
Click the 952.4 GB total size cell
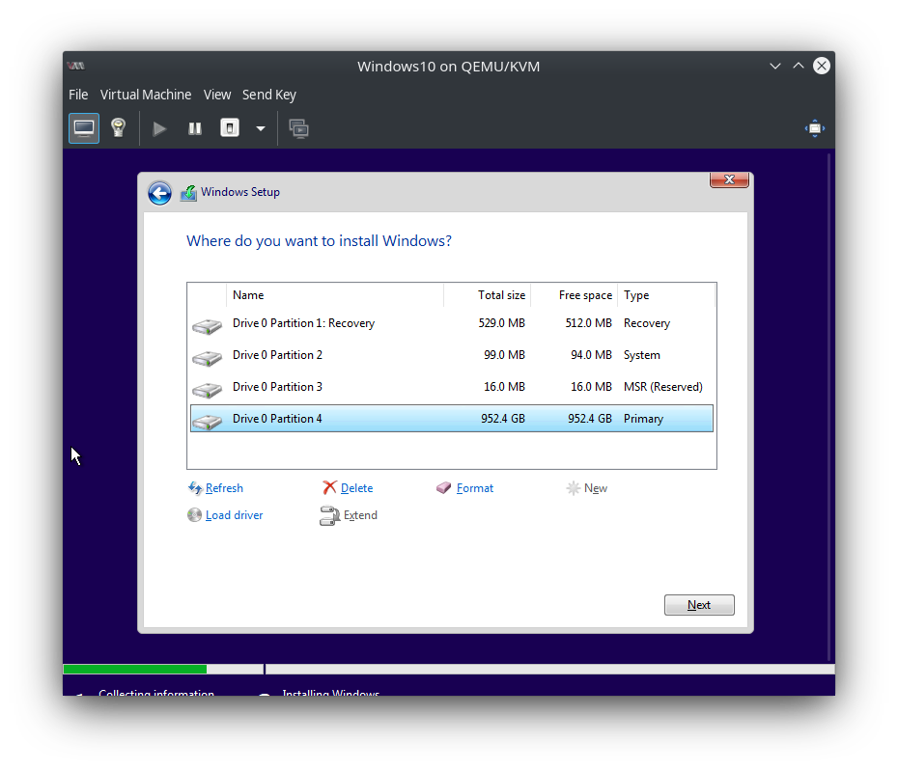[502, 419]
